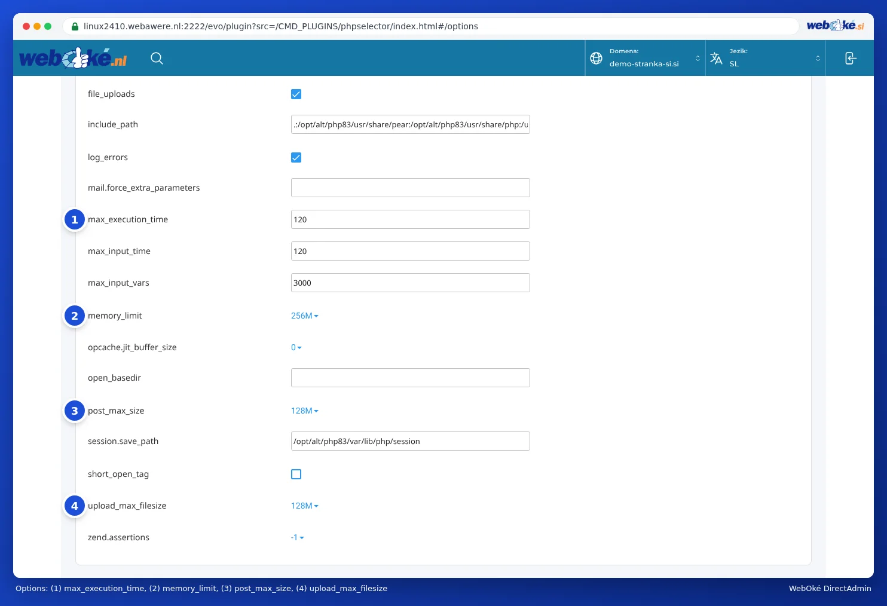Click the WebOké.nl logo
The image size is (887, 606).
pyautogui.click(x=73, y=58)
